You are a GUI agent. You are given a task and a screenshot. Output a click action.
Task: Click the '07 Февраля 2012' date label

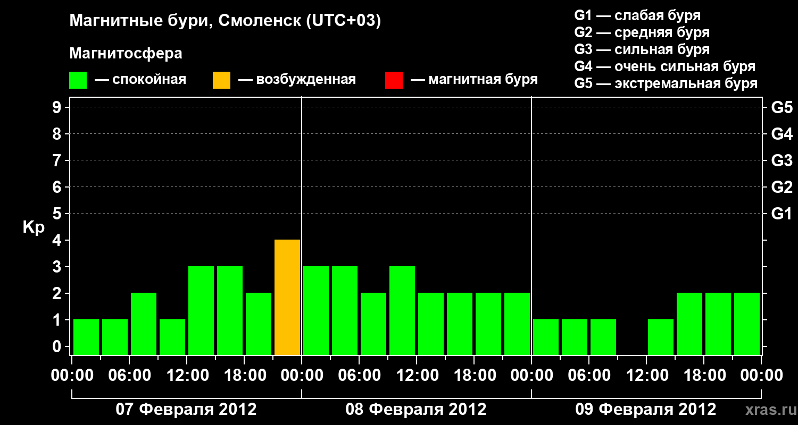pyautogui.click(x=186, y=410)
